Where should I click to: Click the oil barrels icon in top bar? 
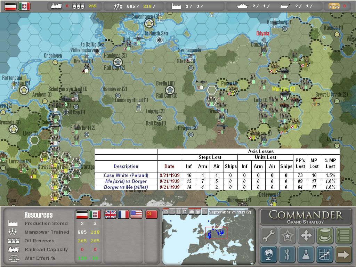(78, 6)
